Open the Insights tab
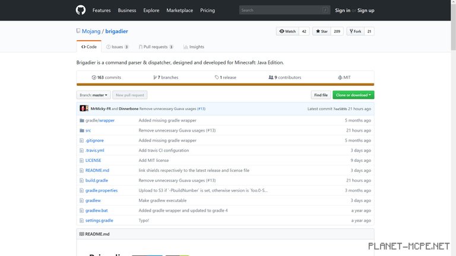The height and width of the screenshot is (256, 456). tap(194, 47)
